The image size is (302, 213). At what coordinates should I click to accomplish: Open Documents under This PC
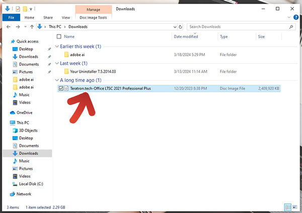(x=29, y=146)
